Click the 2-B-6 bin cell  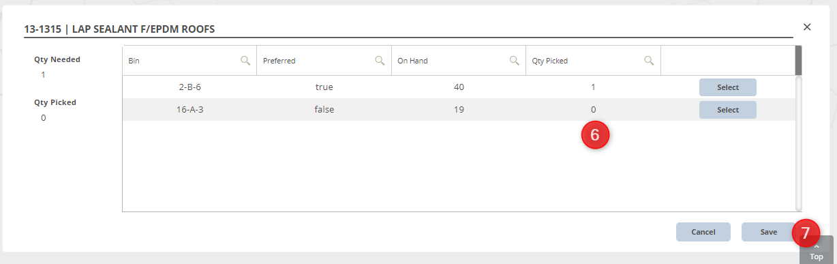pyautogui.click(x=189, y=87)
